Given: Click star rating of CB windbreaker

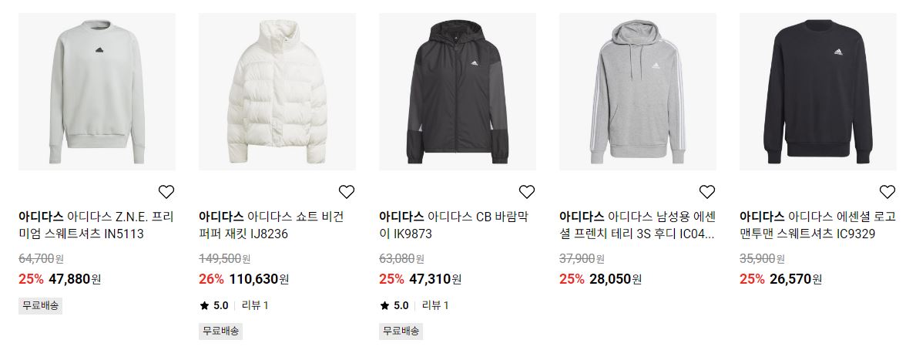Looking at the screenshot, I should coord(394,305).
